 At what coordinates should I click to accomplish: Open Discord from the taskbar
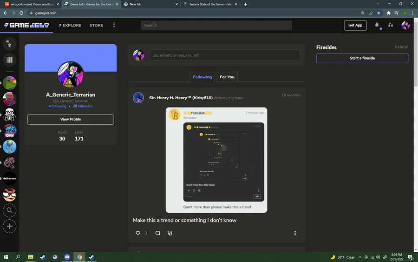67,257
